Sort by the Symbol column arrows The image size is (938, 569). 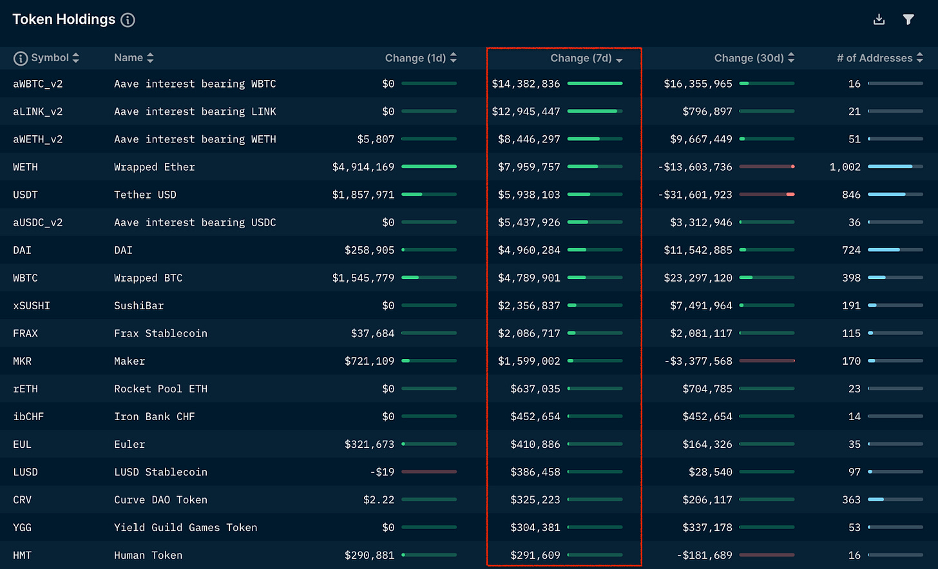coord(76,58)
